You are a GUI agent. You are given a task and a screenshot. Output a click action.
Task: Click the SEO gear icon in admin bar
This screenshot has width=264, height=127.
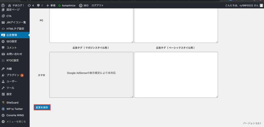point(81,5)
